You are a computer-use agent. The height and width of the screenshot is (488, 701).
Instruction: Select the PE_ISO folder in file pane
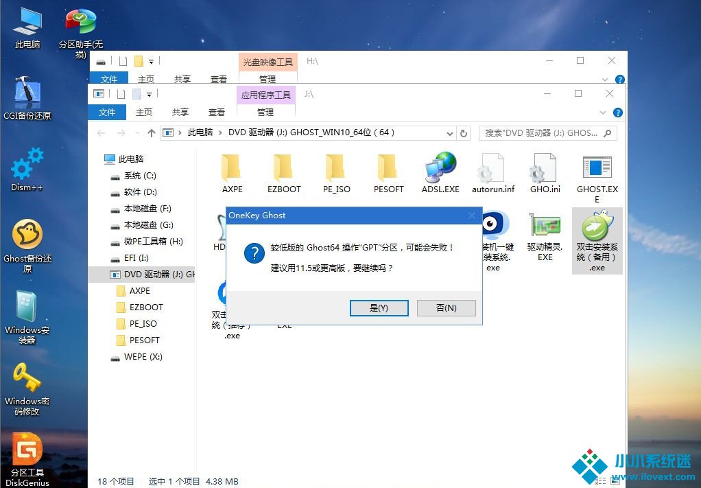[336, 174]
